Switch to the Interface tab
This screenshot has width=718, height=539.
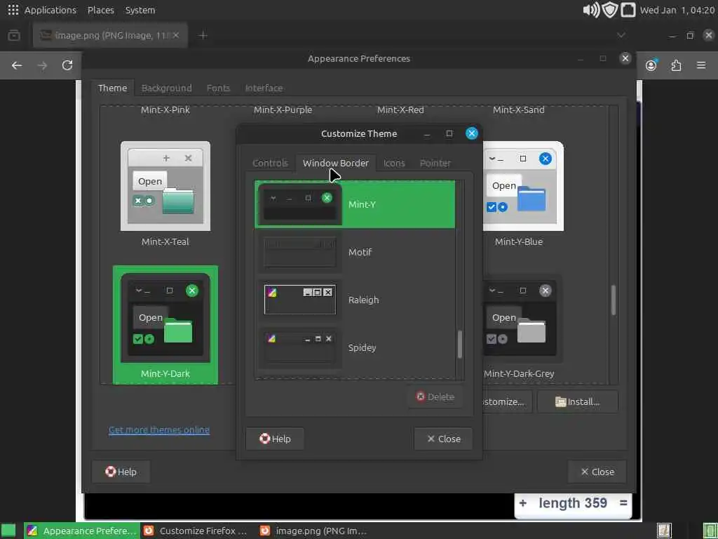click(264, 88)
